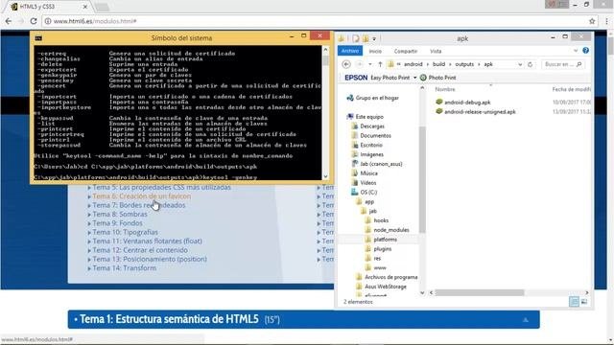Open Tema 6: Creación de un favicon

click(141, 195)
